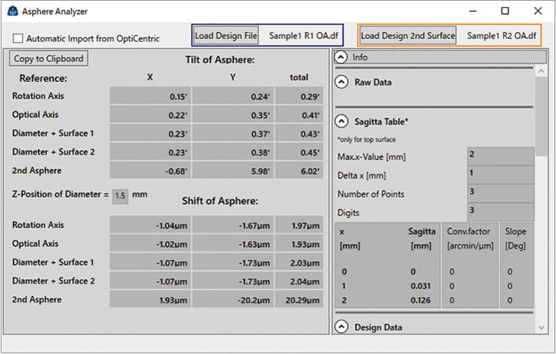
Task: Click the Asphere Analyzer app icon
Action: coord(12,11)
